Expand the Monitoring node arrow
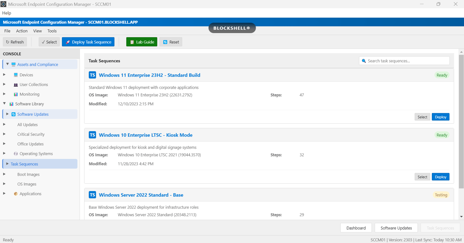This screenshot has width=464, height=243. pos(4,94)
